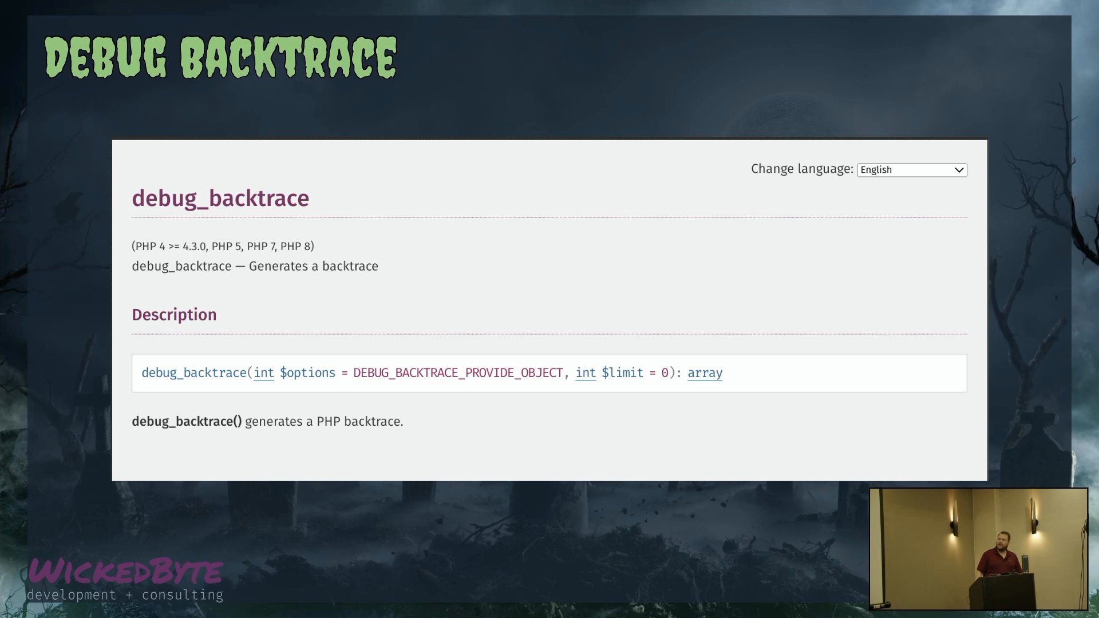The width and height of the screenshot is (1099, 618).
Task: Click the Debug Backtrace slide title
Action: pyautogui.click(x=220, y=57)
